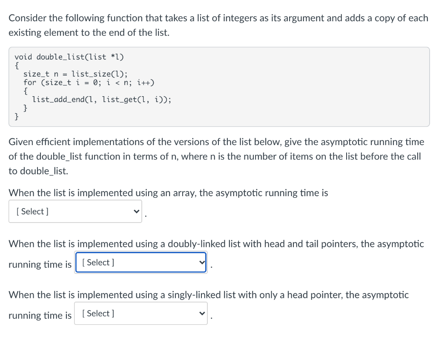Click the chevron arrow on the doubly-linked dropdown
The height and width of the screenshot is (340, 436).
pyautogui.click(x=202, y=262)
